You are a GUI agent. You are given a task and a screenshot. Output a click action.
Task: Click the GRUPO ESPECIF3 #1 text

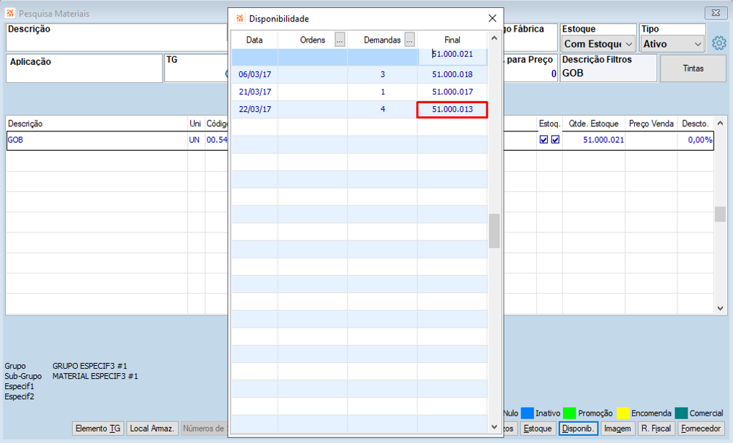pyautogui.click(x=90, y=366)
